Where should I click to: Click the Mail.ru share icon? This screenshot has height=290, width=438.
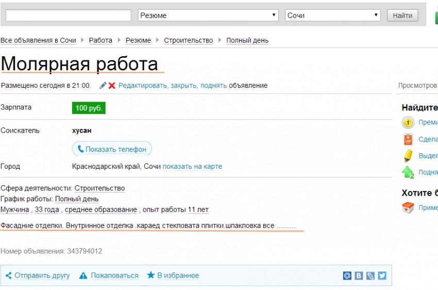(347, 276)
